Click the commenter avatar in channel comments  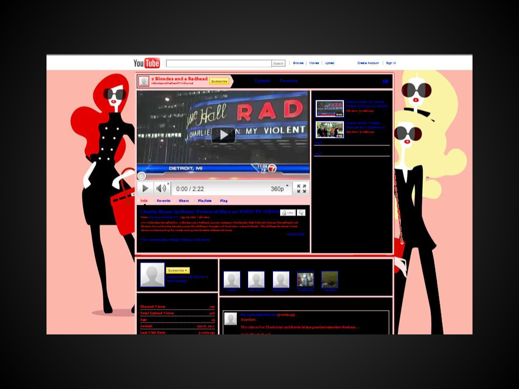tap(230, 319)
